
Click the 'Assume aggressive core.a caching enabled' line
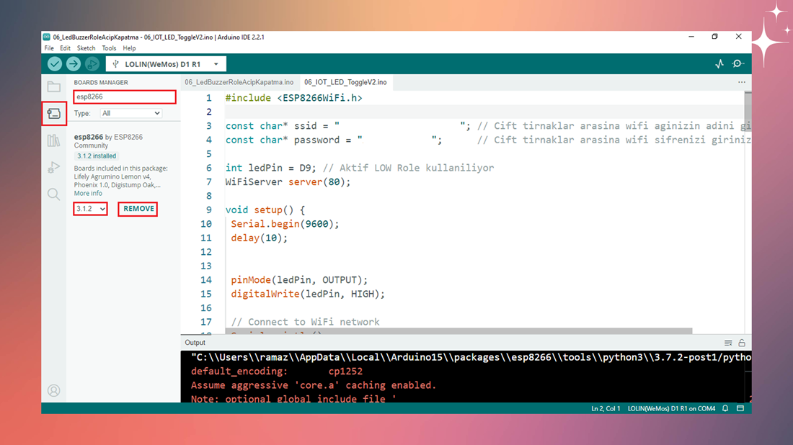(x=313, y=385)
